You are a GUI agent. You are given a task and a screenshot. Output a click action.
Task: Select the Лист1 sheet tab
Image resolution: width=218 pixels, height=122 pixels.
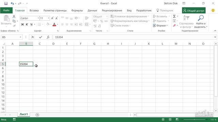[x=24, y=114]
